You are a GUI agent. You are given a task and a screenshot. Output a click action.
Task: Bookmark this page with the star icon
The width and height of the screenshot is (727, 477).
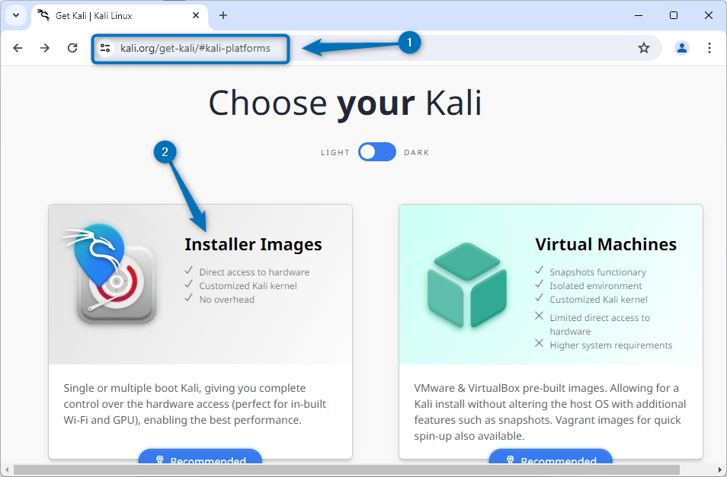click(x=644, y=47)
